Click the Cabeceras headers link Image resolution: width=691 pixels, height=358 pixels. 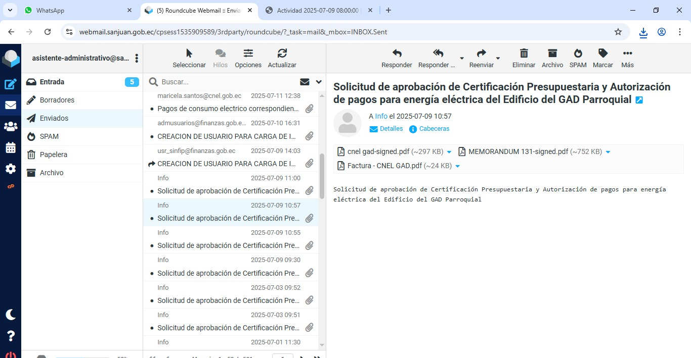click(x=434, y=129)
